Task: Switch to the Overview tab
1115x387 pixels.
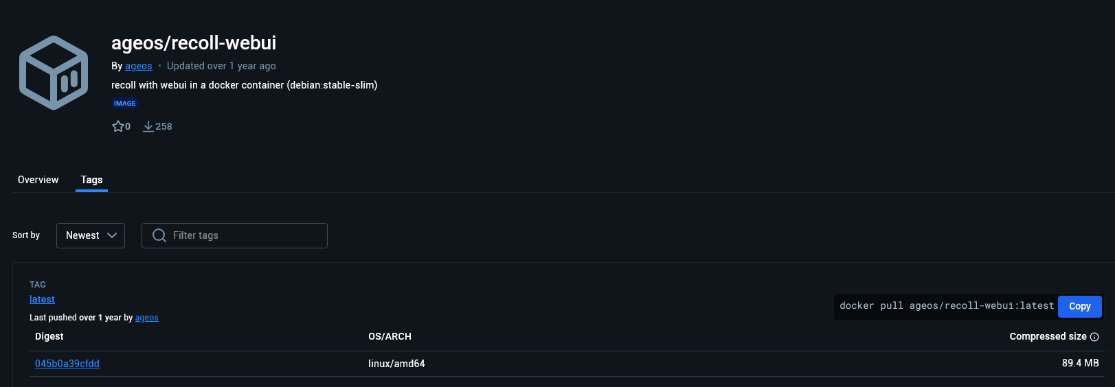Action: pyautogui.click(x=38, y=180)
